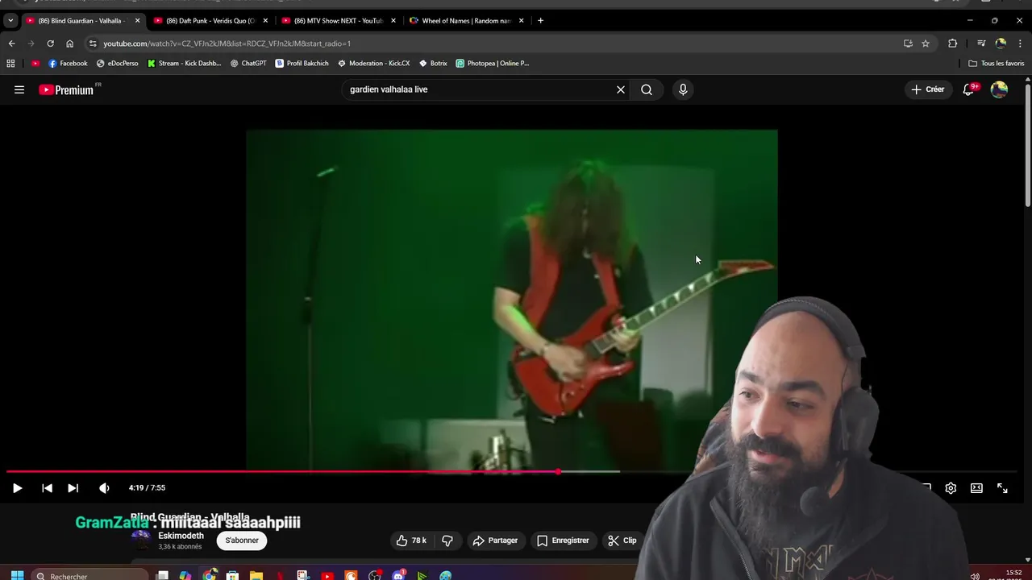Open Chrome three-dot menu
This screenshot has height=580, width=1032.
(1020, 43)
